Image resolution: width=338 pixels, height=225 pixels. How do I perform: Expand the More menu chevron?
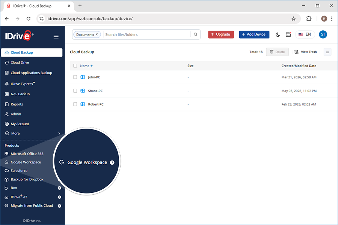[x=59, y=134]
